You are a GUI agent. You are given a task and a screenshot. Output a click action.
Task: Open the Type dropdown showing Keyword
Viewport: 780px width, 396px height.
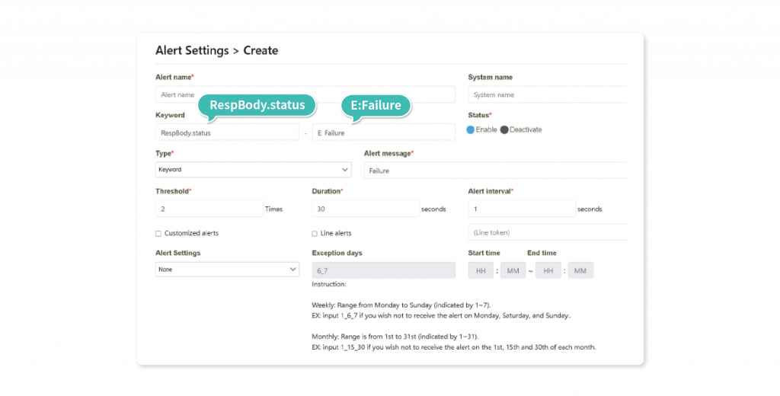[253, 170]
